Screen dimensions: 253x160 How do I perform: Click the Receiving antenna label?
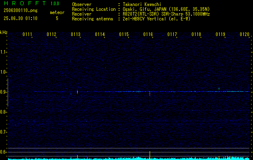93,19
